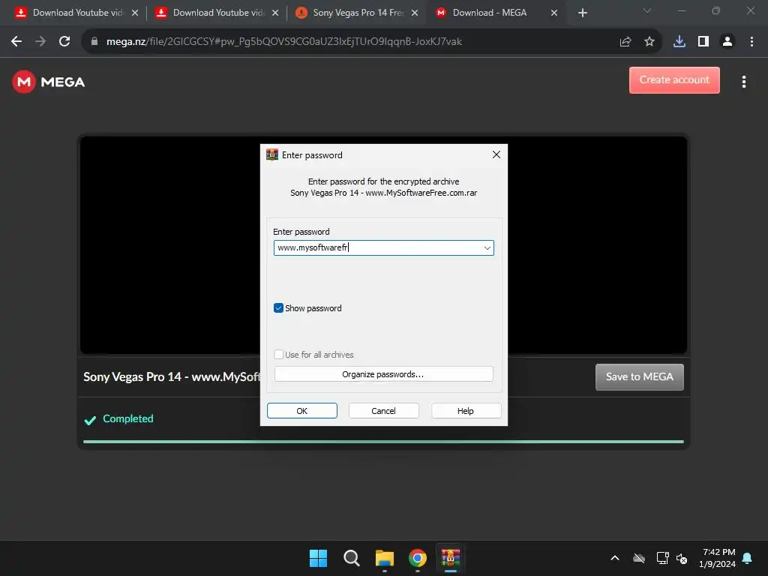This screenshot has height=576, width=768.
Task: Click the address bar padlock icon
Action: 94,42
